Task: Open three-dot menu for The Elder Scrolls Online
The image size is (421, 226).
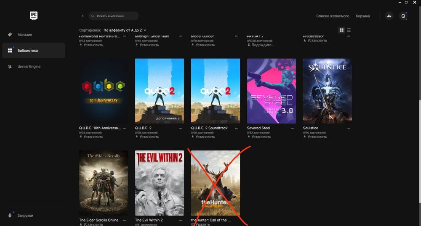Action: click(x=125, y=220)
